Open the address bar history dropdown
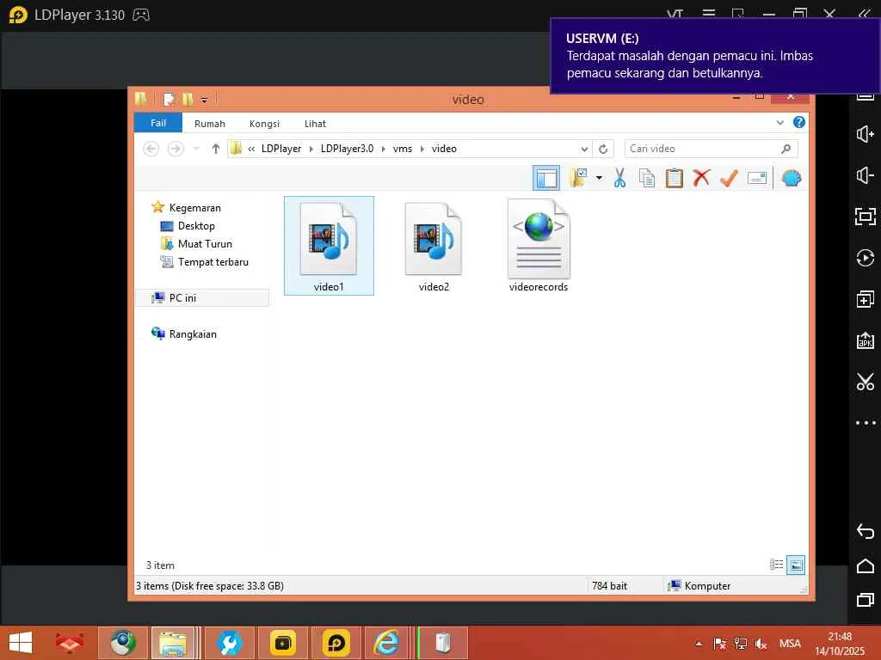The image size is (881, 660). tap(584, 149)
